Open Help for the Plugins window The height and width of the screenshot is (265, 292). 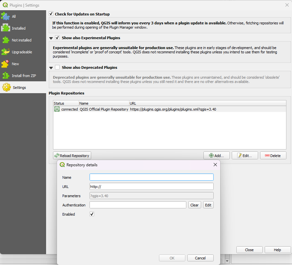point(278,250)
